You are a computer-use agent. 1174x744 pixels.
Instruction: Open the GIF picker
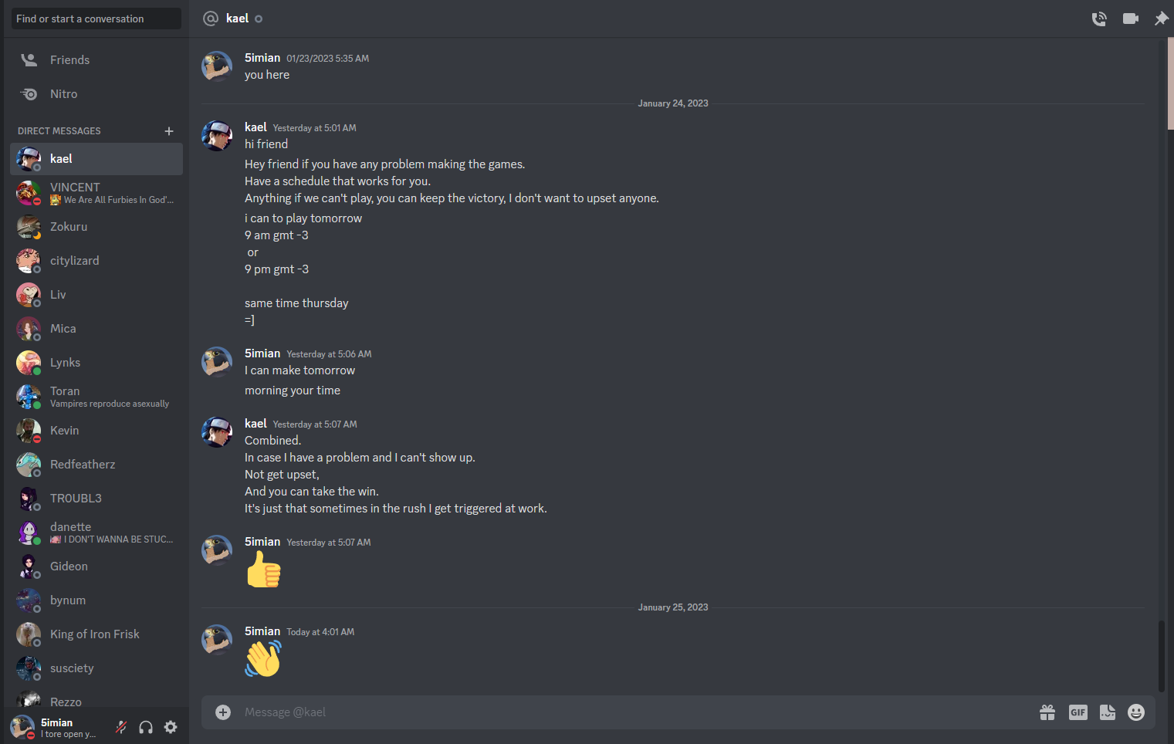coord(1078,712)
